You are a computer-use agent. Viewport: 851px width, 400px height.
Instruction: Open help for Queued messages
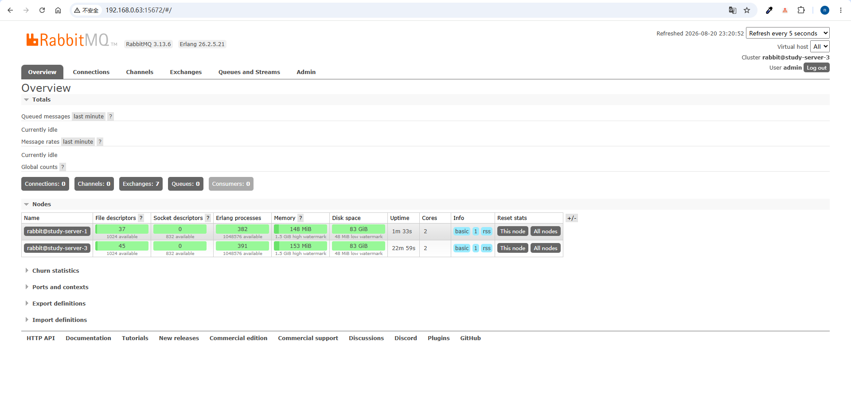(x=111, y=117)
